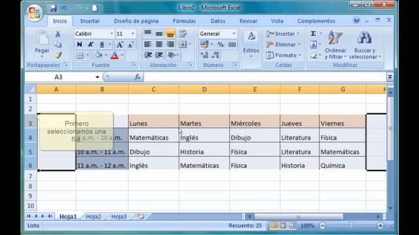Click Buscar y seleccionar binoculars
The height and width of the screenshot is (235, 419).
[x=364, y=38]
